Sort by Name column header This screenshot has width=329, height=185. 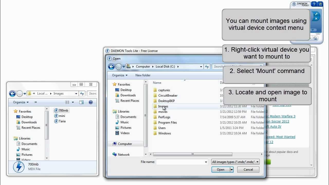pos(157,83)
